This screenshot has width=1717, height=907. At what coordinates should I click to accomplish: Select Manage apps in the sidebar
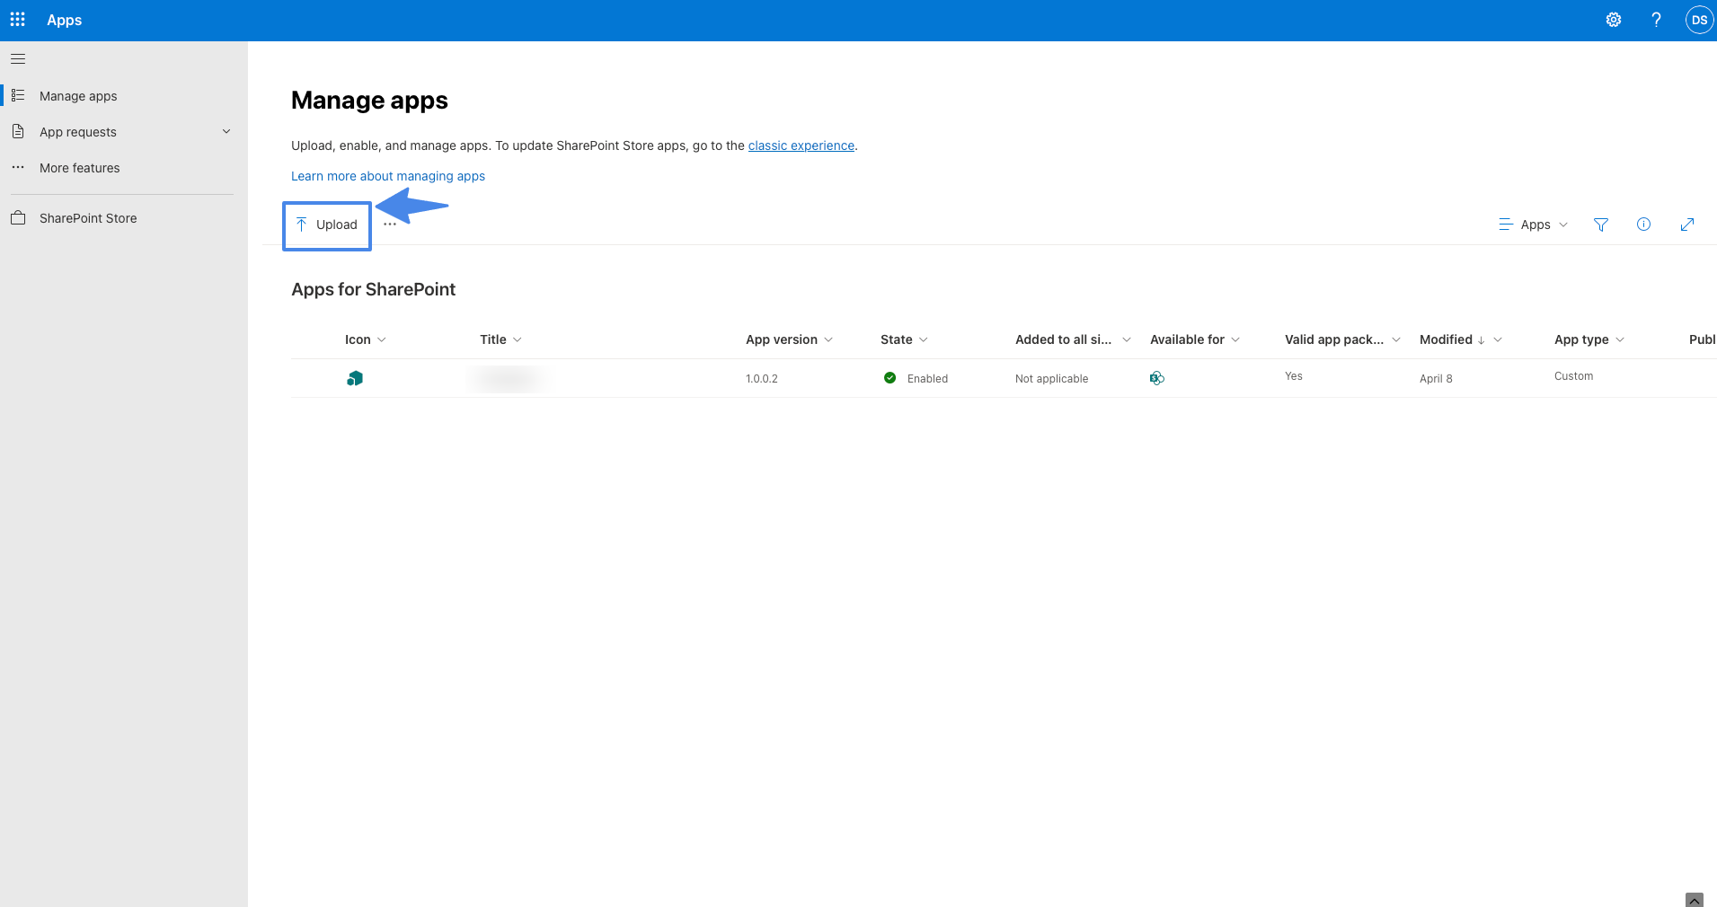point(78,96)
